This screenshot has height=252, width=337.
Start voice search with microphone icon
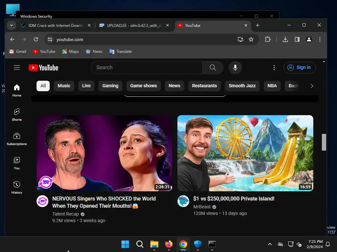click(235, 68)
